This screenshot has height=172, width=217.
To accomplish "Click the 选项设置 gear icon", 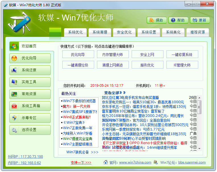I will point(14,130).
